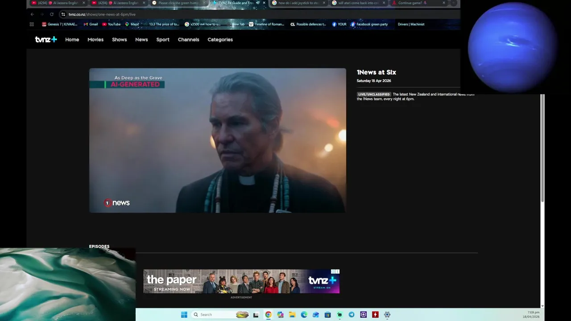This screenshot has width=571, height=321.
Task: Close the 'how do i add joystick' tab
Action: click(x=324, y=3)
